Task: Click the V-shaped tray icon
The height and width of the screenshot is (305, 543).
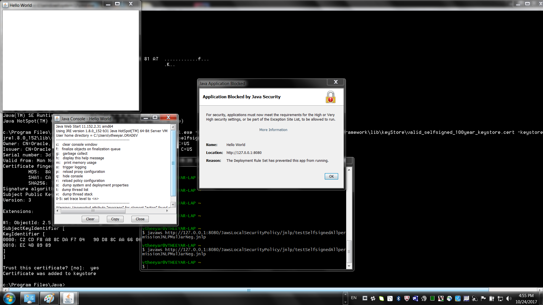Action: [441, 299]
